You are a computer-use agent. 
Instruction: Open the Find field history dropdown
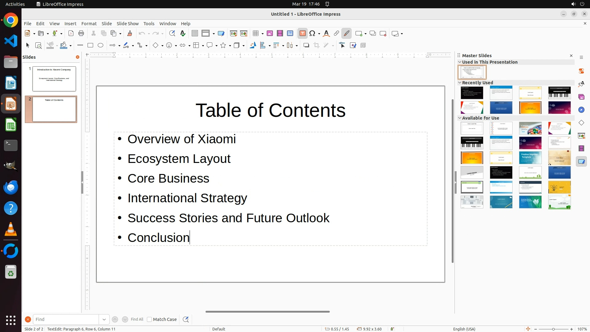coord(104,319)
